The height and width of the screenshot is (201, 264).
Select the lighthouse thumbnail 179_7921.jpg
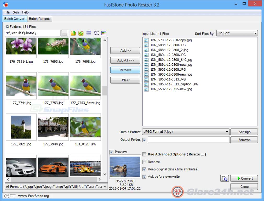21,127
